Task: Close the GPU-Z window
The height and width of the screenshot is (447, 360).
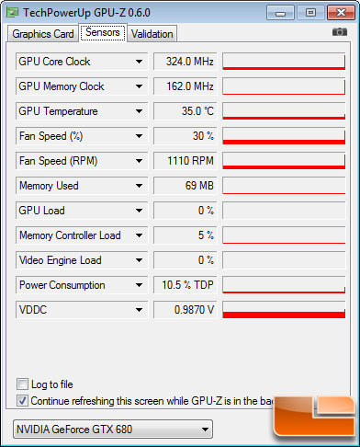Action: pyautogui.click(x=342, y=13)
